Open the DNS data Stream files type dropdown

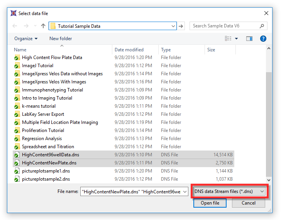[230, 191]
